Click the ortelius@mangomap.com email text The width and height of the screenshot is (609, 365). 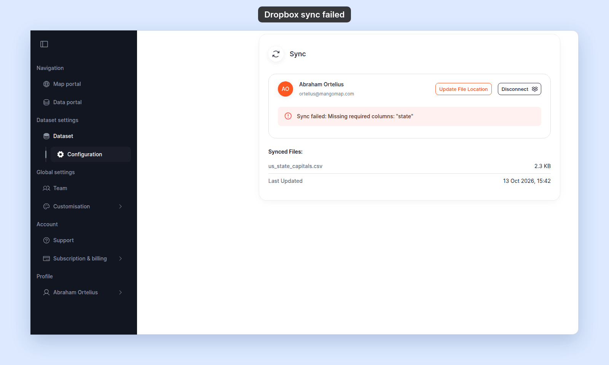[x=327, y=94]
